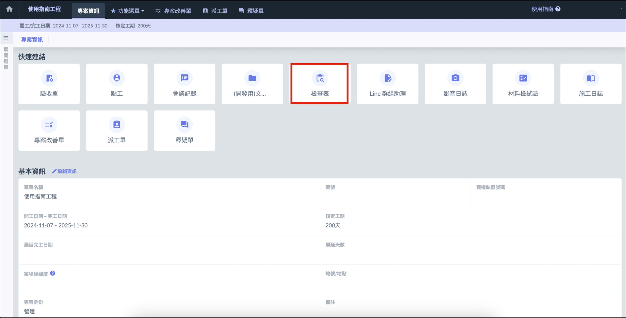Viewport: 626px width, 318px height.
Task: Open the 會議記錄 quick link tile
Action: pos(184,84)
